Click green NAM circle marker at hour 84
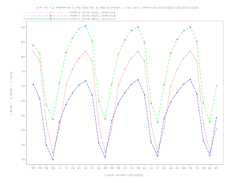This screenshot has height=183, width=236. (216, 86)
